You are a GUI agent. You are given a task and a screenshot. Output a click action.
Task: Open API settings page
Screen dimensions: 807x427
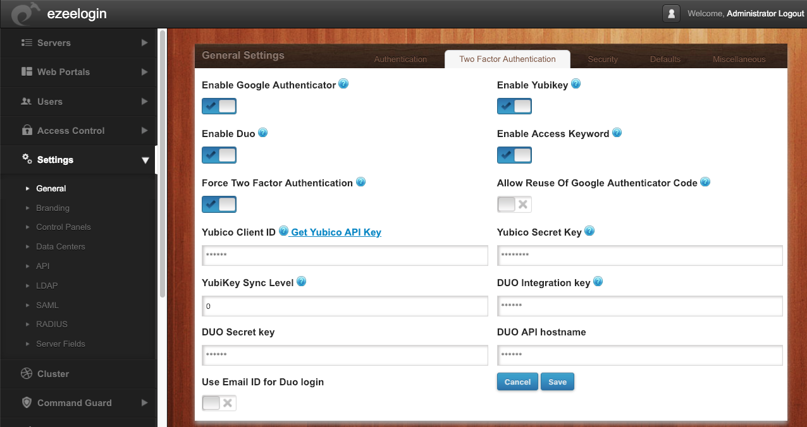tap(42, 266)
